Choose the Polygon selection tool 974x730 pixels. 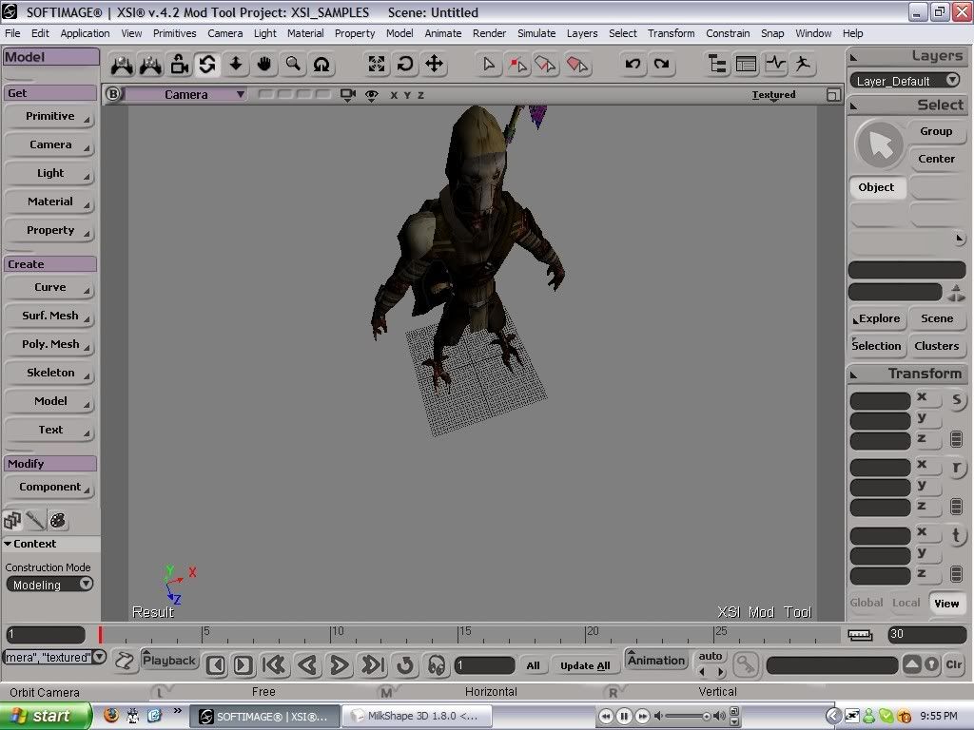coord(577,64)
